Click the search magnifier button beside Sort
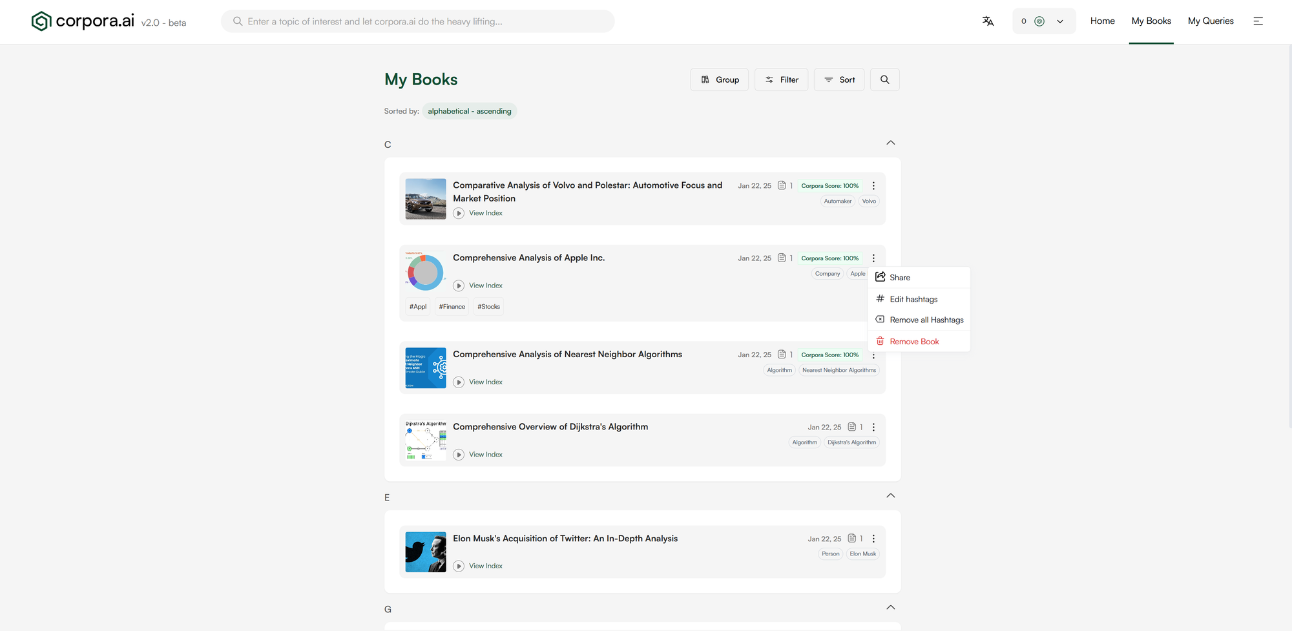1292x631 pixels. (x=884, y=79)
